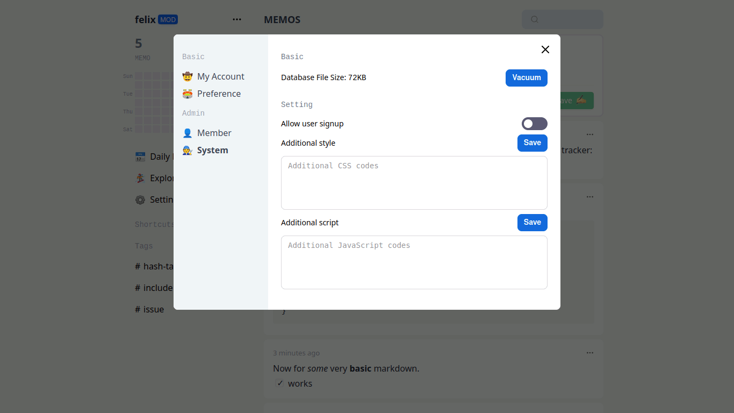The image size is (734, 413).
Task: Check the 'works' task checkbox
Action: [280, 383]
